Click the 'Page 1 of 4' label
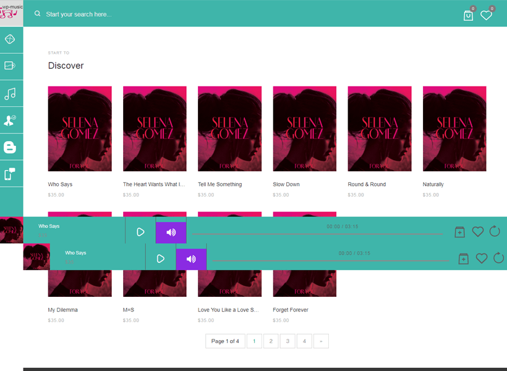 coord(225,341)
